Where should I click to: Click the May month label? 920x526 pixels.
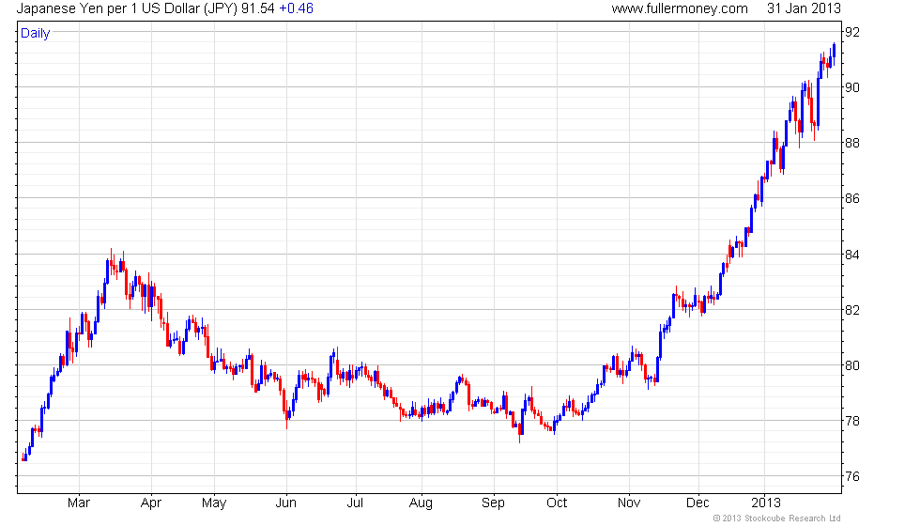tap(214, 503)
